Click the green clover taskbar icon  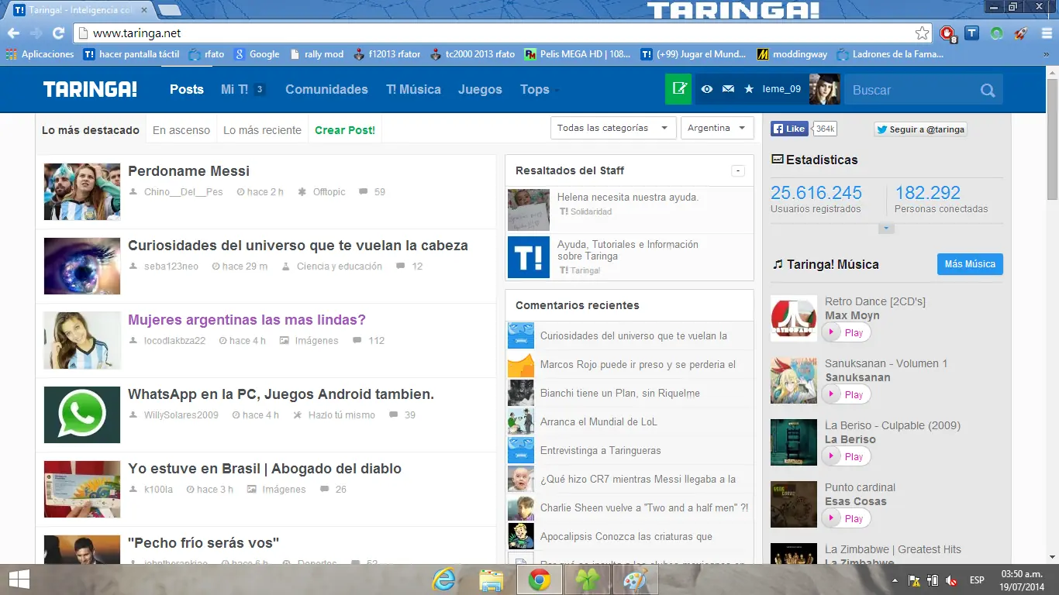click(588, 579)
